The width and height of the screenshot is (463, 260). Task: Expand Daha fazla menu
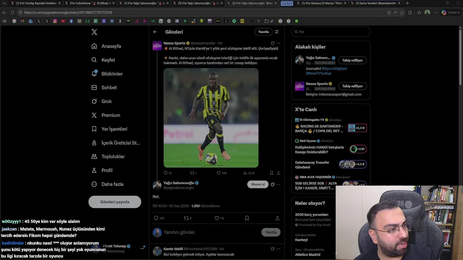107,184
